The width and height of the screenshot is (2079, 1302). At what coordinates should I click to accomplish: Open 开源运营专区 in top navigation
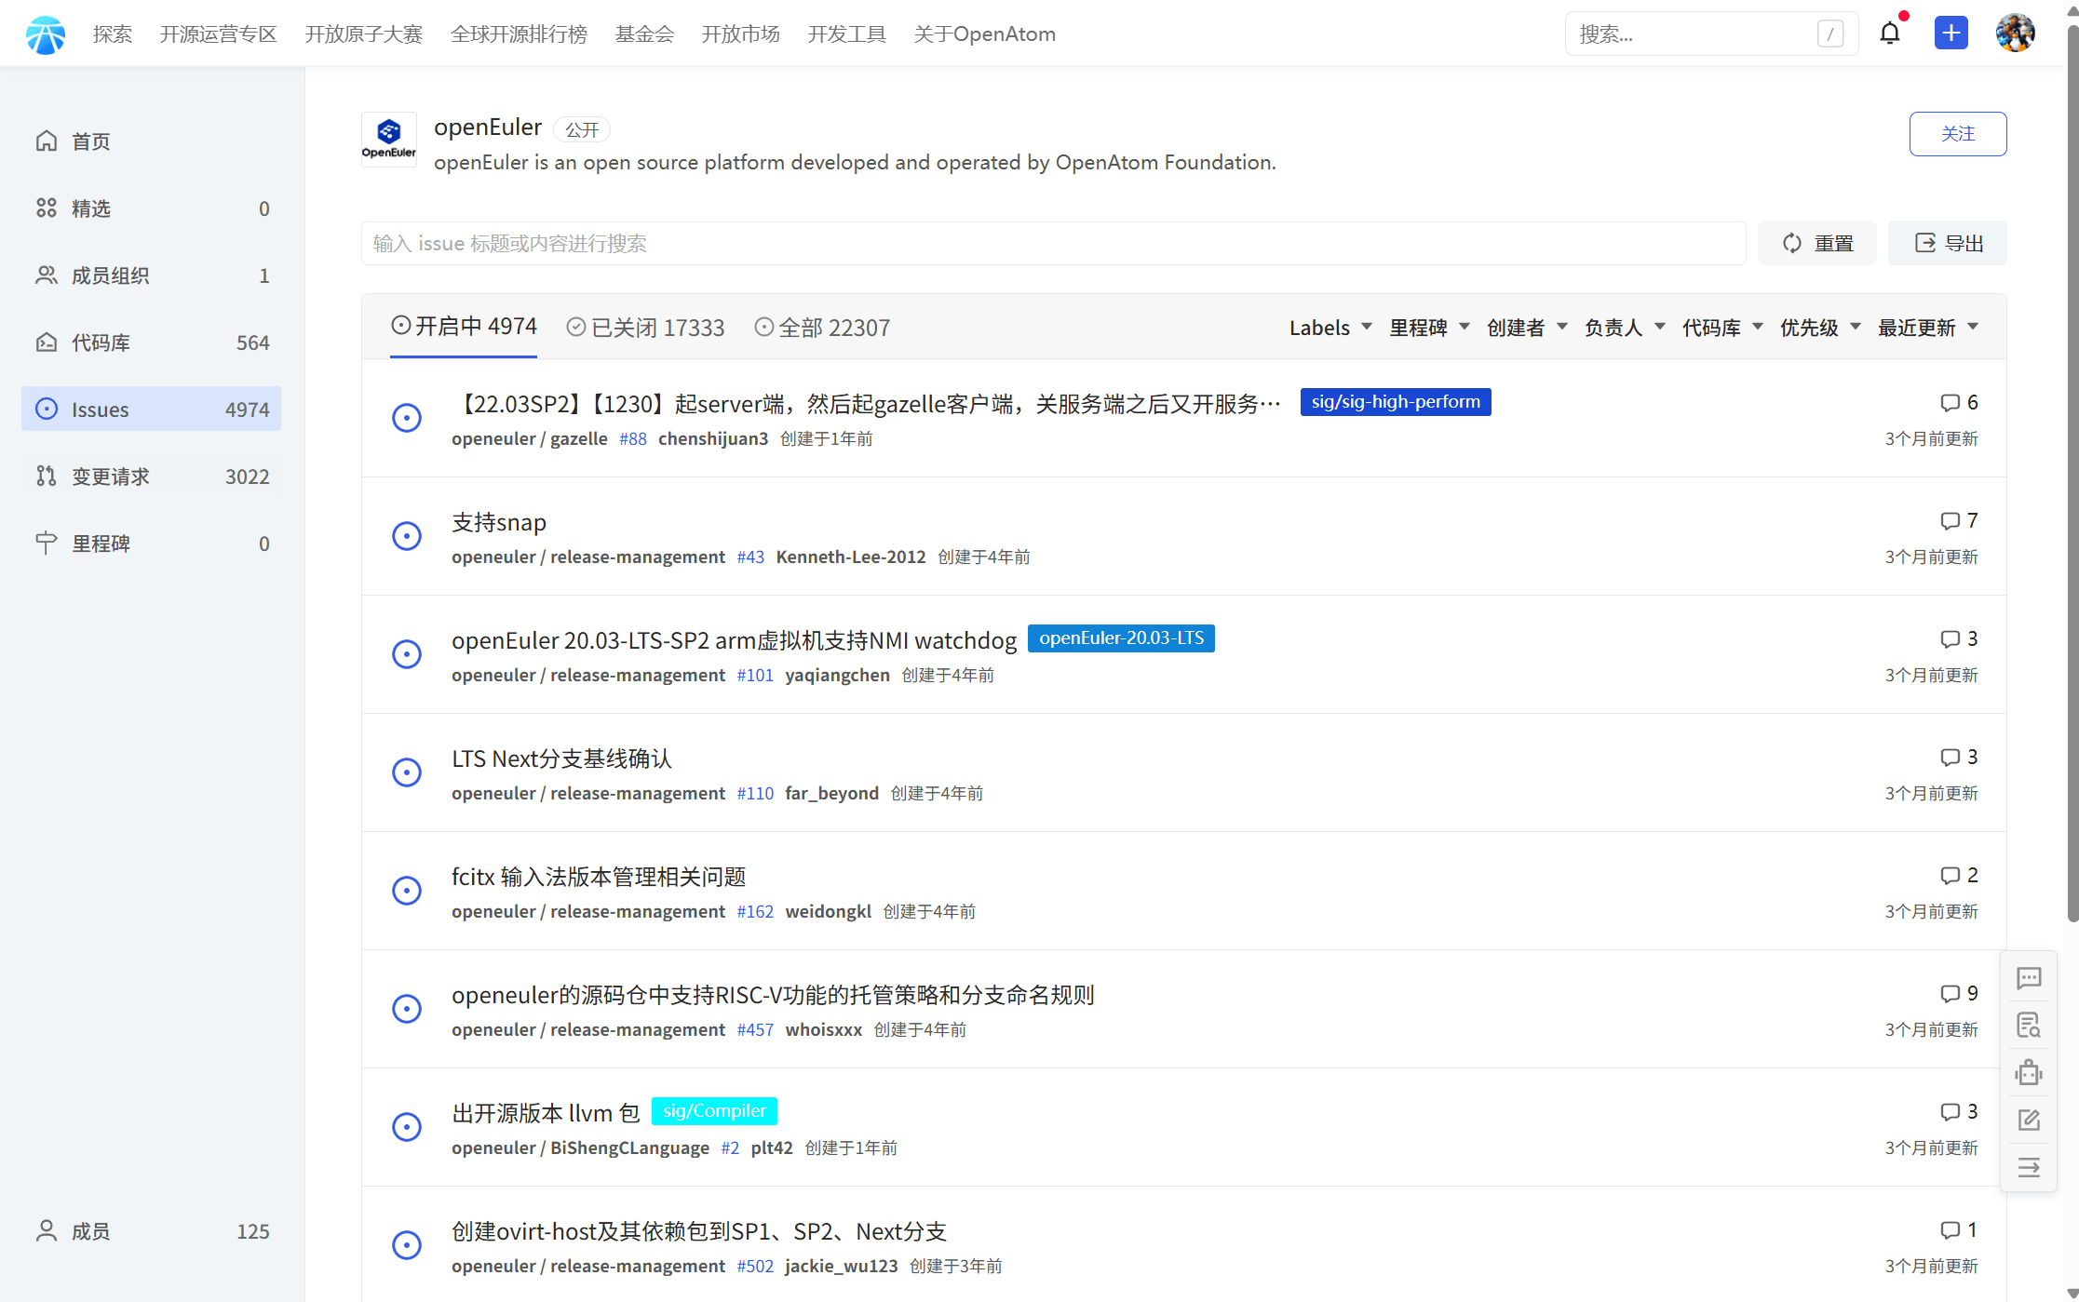click(219, 34)
